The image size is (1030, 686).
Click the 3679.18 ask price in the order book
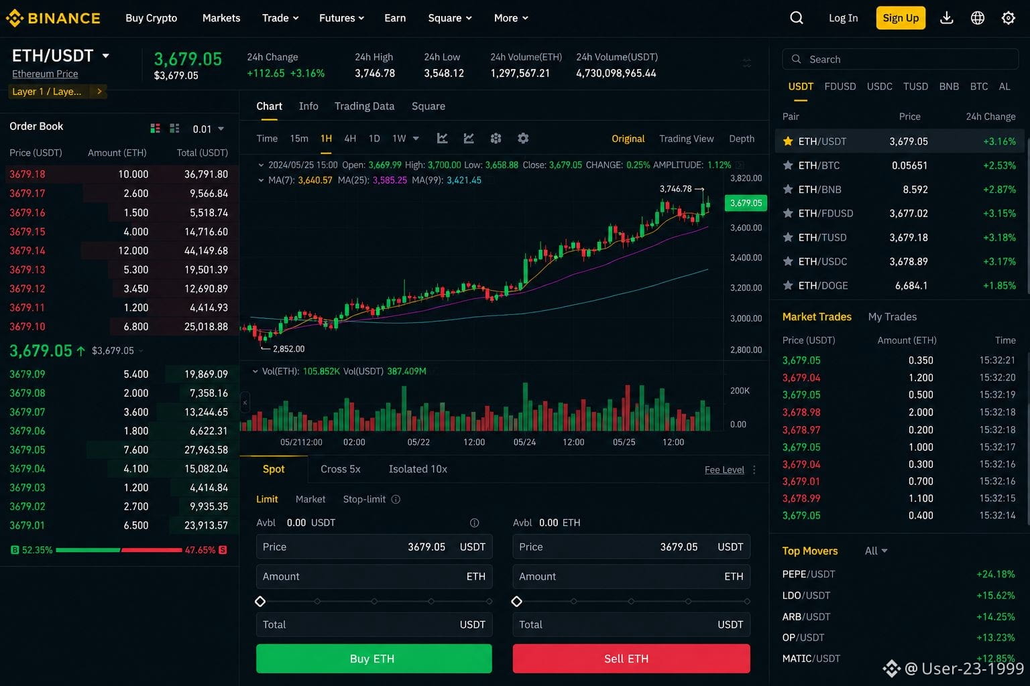pos(27,174)
